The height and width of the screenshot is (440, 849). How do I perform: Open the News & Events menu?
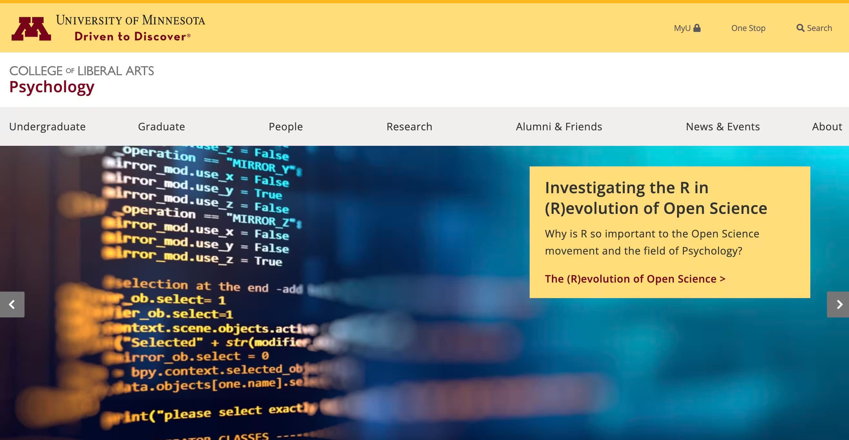723,126
